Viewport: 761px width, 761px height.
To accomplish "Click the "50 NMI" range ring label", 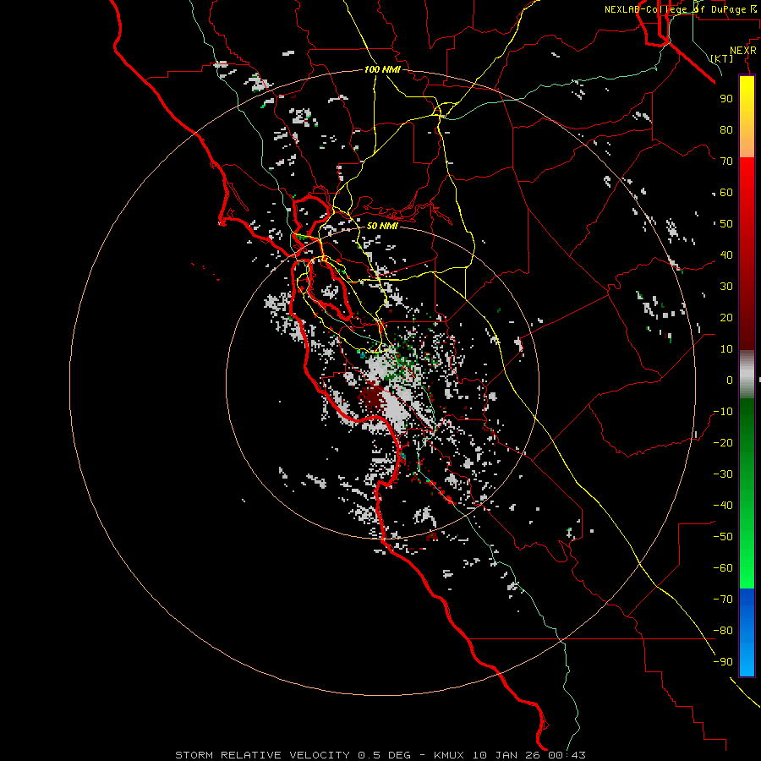I will [x=382, y=226].
